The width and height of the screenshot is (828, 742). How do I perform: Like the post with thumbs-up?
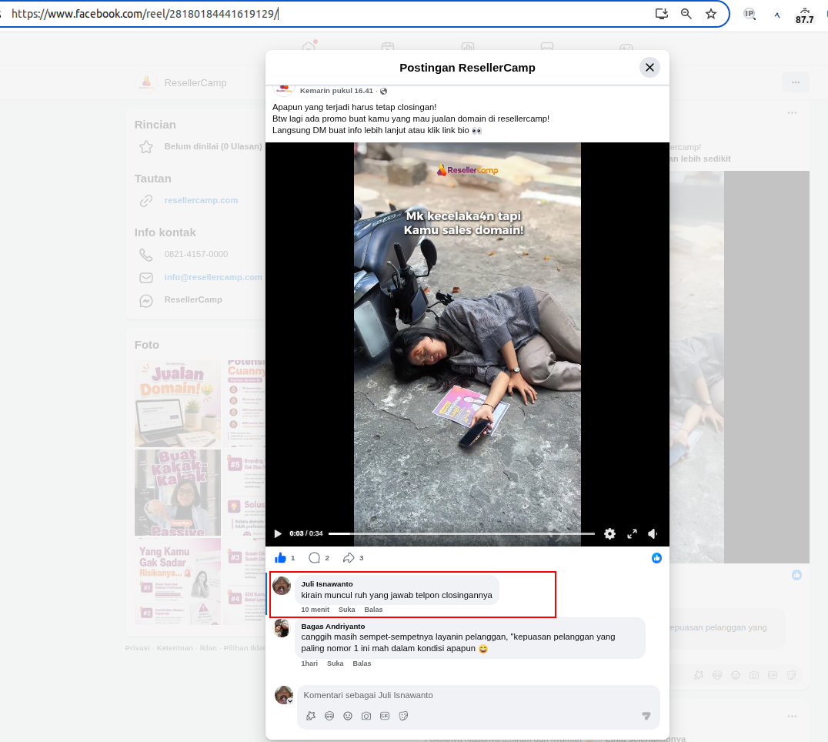280,558
